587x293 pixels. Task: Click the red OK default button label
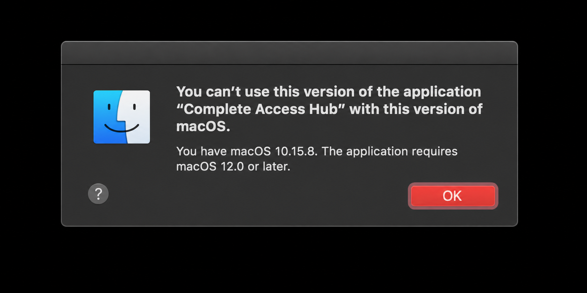[x=452, y=196]
